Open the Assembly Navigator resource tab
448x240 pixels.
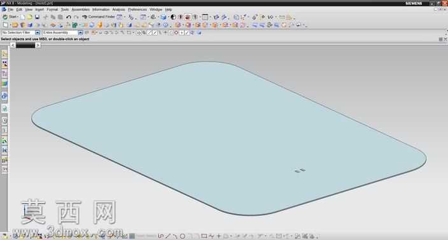coord(4,54)
